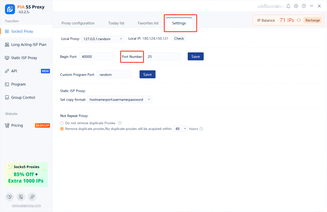
Task: Select Do not remove duplicate Proxies
Action: tap(62, 123)
